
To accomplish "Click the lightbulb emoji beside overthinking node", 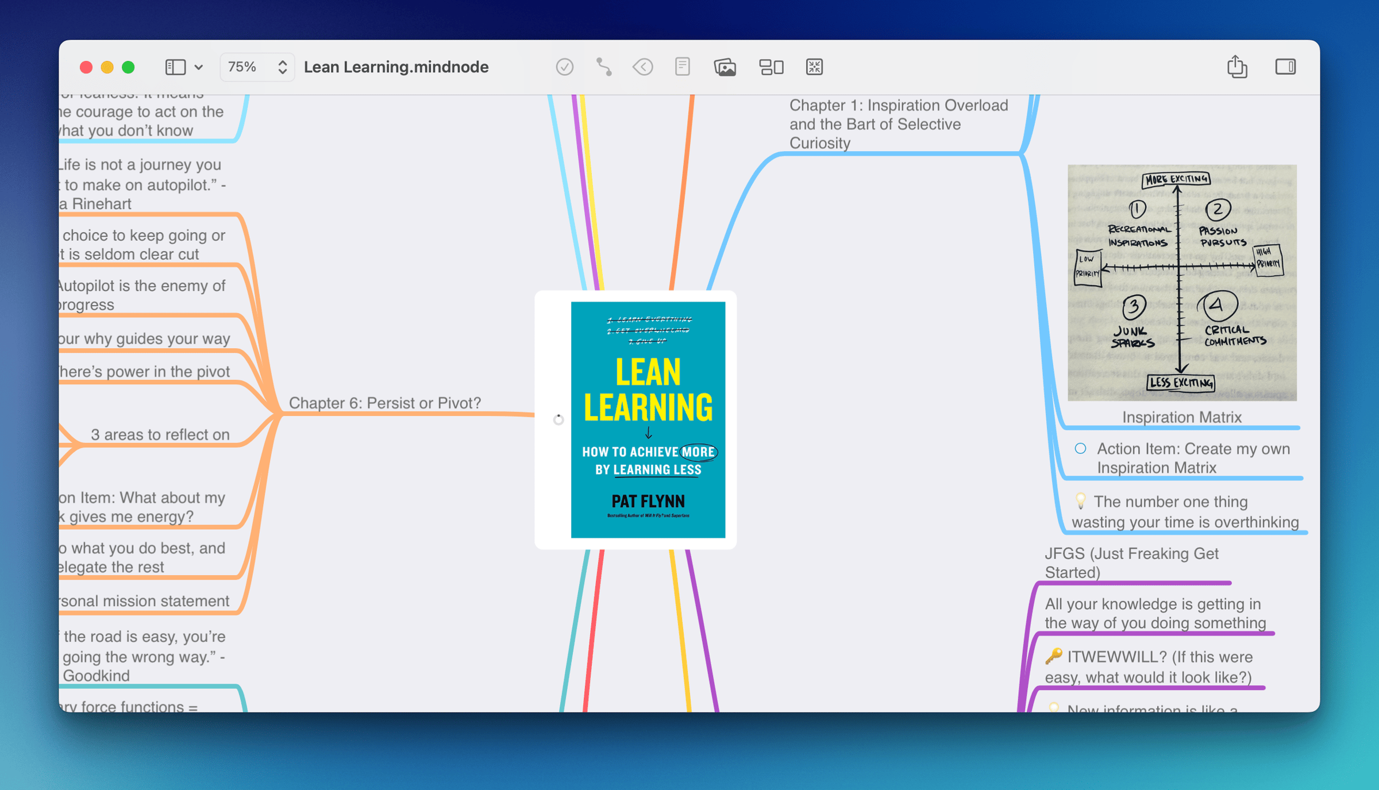I will pyautogui.click(x=1080, y=501).
